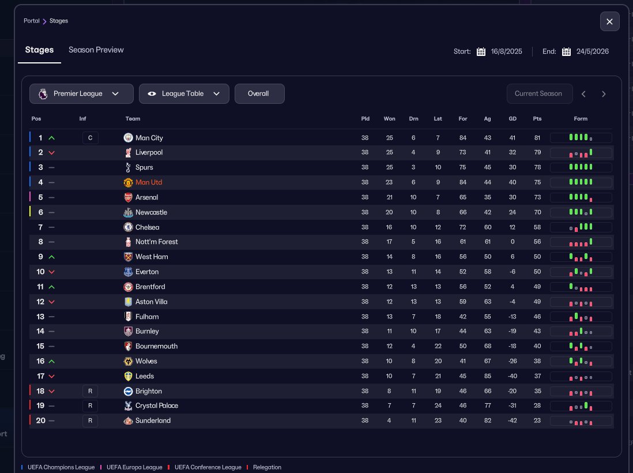
Task: Click Leeds goal difference -40
Action: click(513, 376)
